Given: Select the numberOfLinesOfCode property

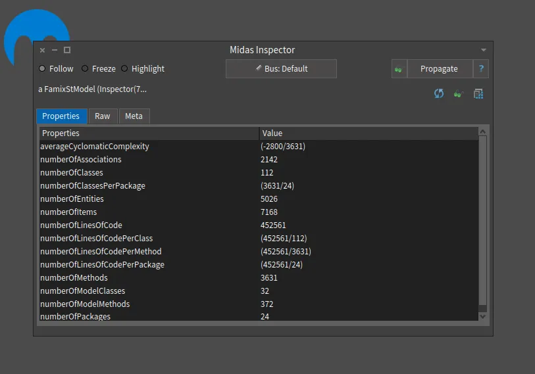Looking at the screenshot, I should pos(81,225).
